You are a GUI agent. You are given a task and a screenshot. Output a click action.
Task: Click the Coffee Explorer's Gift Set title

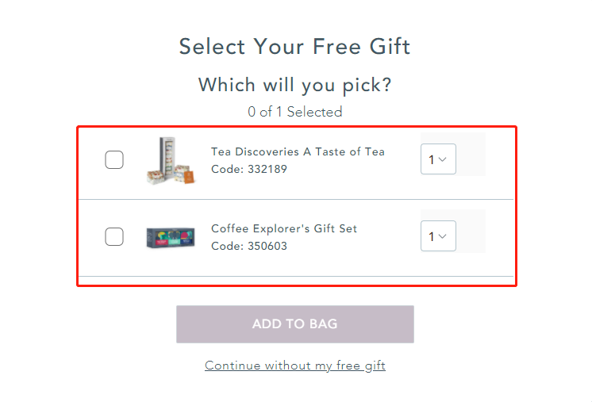[x=284, y=228]
